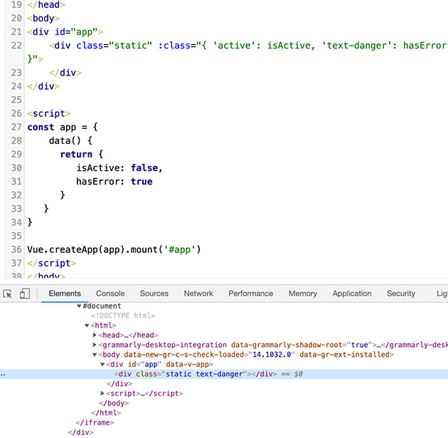Image resolution: width=448 pixels, height=438 pixels.
Task: Select the <!DOCTYPE html> line
Action: pos(123,316)
